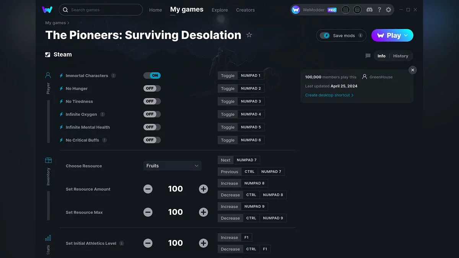Open the Creators tab
Image resolution: width=459 pixels, height=258 pixels.
pyautogui.click(x=245, y=10)
